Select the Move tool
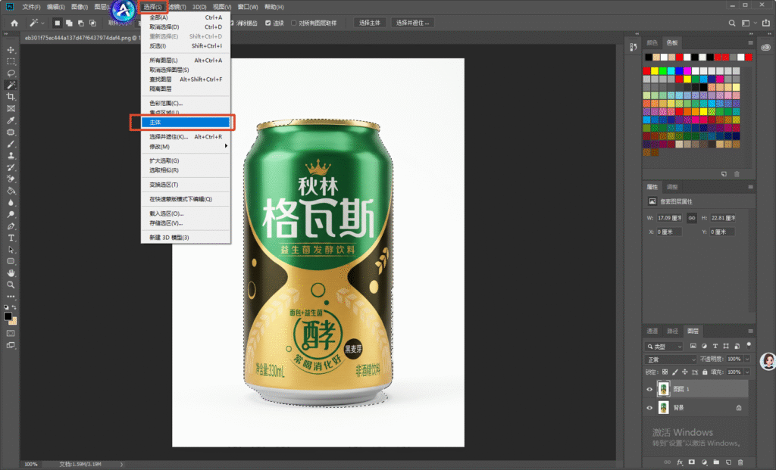This screenshot has width=776, height=470. click(x=11, y=50)
